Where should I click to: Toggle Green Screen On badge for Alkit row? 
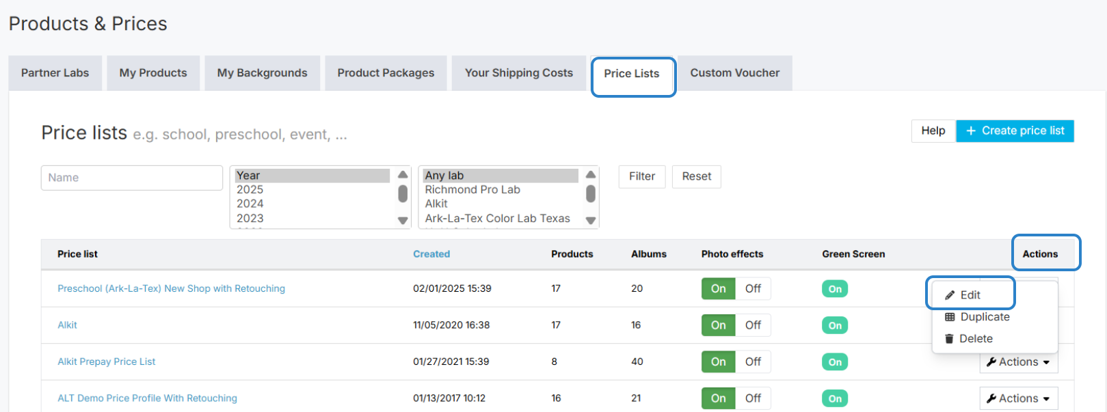[835, 326]
